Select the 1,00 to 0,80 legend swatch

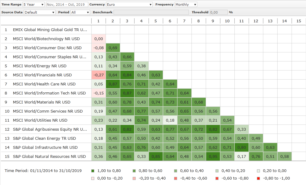(93, 171)
